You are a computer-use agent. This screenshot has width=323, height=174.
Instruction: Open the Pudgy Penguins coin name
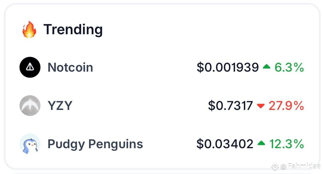[x=95, y=144]
